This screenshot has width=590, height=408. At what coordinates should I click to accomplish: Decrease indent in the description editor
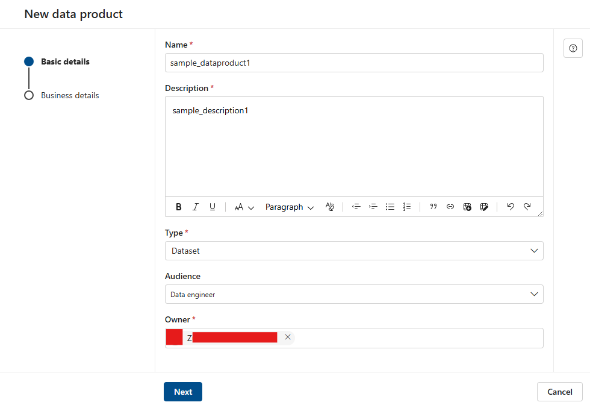tap(356, 207)
